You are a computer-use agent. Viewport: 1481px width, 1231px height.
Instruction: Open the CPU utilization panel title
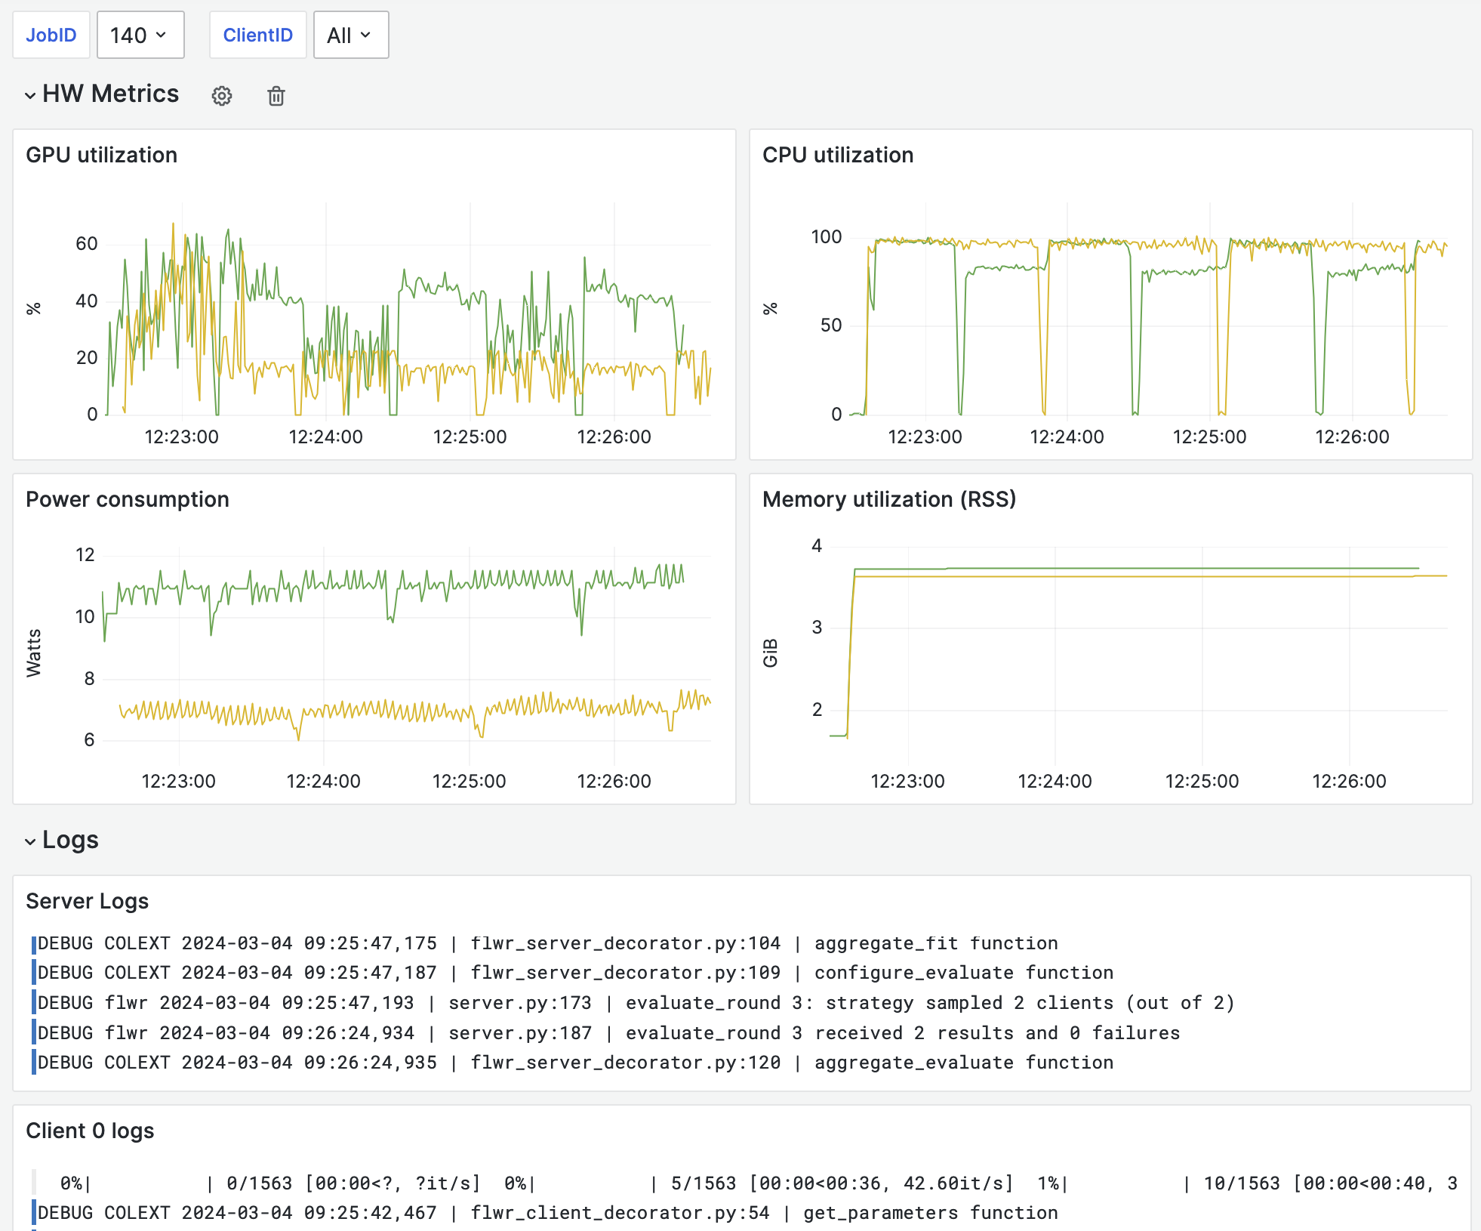click(x=837, y=155)
